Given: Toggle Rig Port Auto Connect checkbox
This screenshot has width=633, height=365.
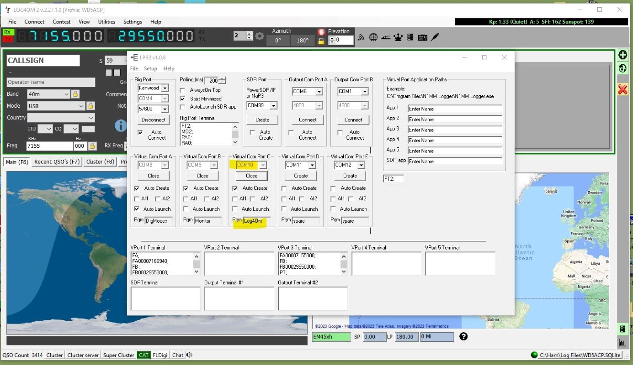Looking at the screenshot, I should pos(140,132).
